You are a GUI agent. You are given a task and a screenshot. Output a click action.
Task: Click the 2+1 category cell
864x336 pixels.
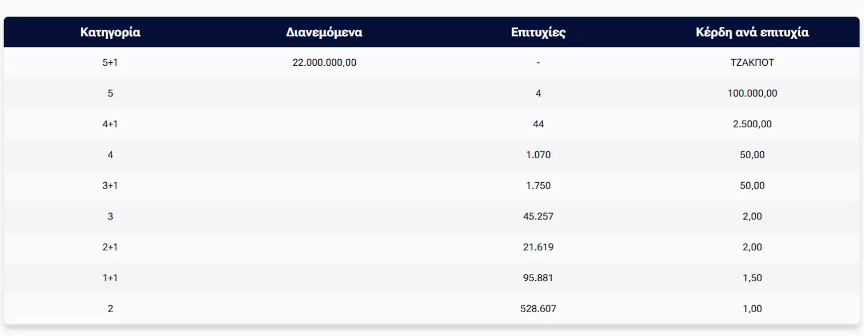(110, 247)
